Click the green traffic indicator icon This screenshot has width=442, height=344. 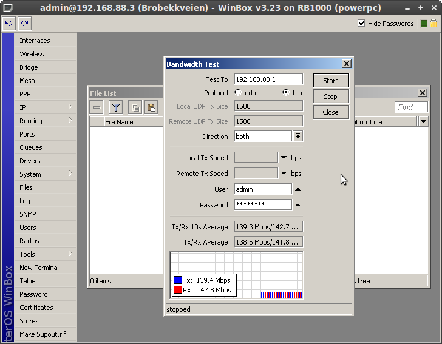pos(423,24)
